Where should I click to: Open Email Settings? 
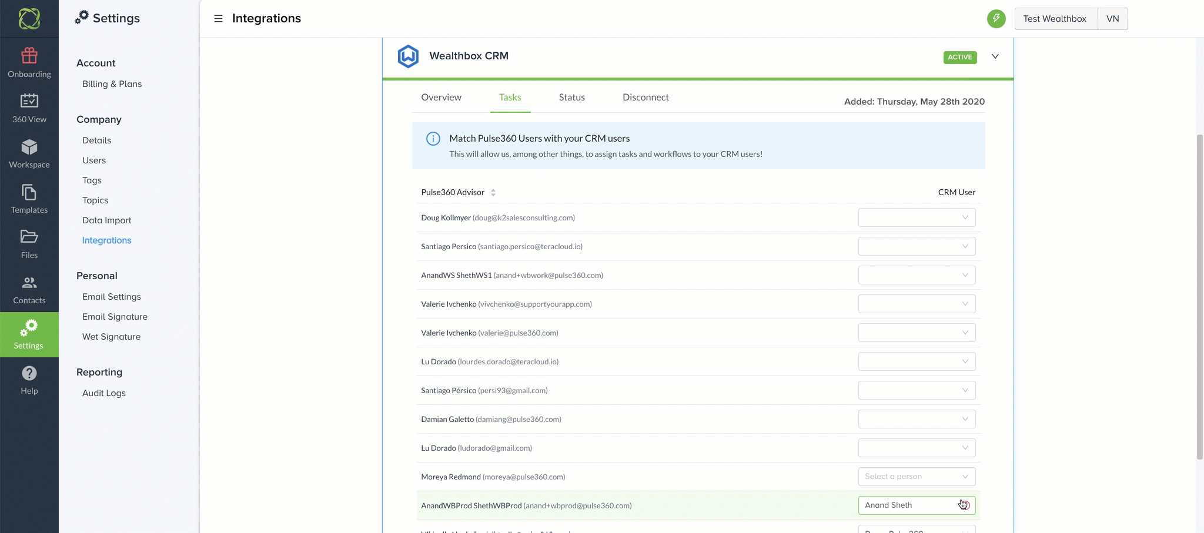tap(112, 297)
